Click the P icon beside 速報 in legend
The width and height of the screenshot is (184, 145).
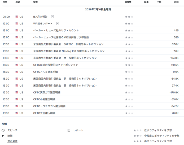(3, 136)
